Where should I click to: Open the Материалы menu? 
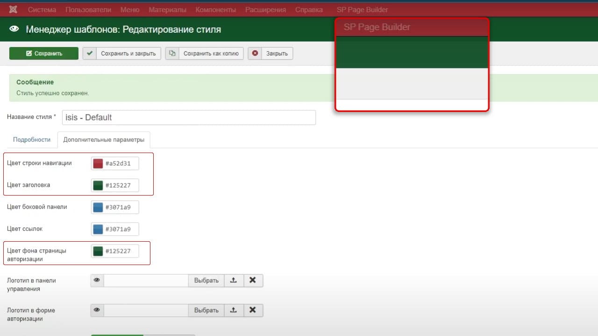[x=167, y=9]
